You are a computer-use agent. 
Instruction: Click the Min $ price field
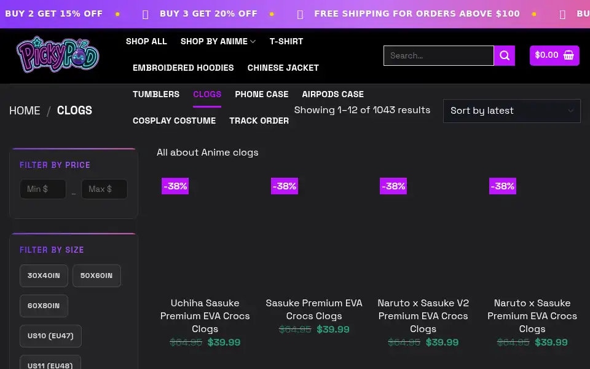point(43,189)
